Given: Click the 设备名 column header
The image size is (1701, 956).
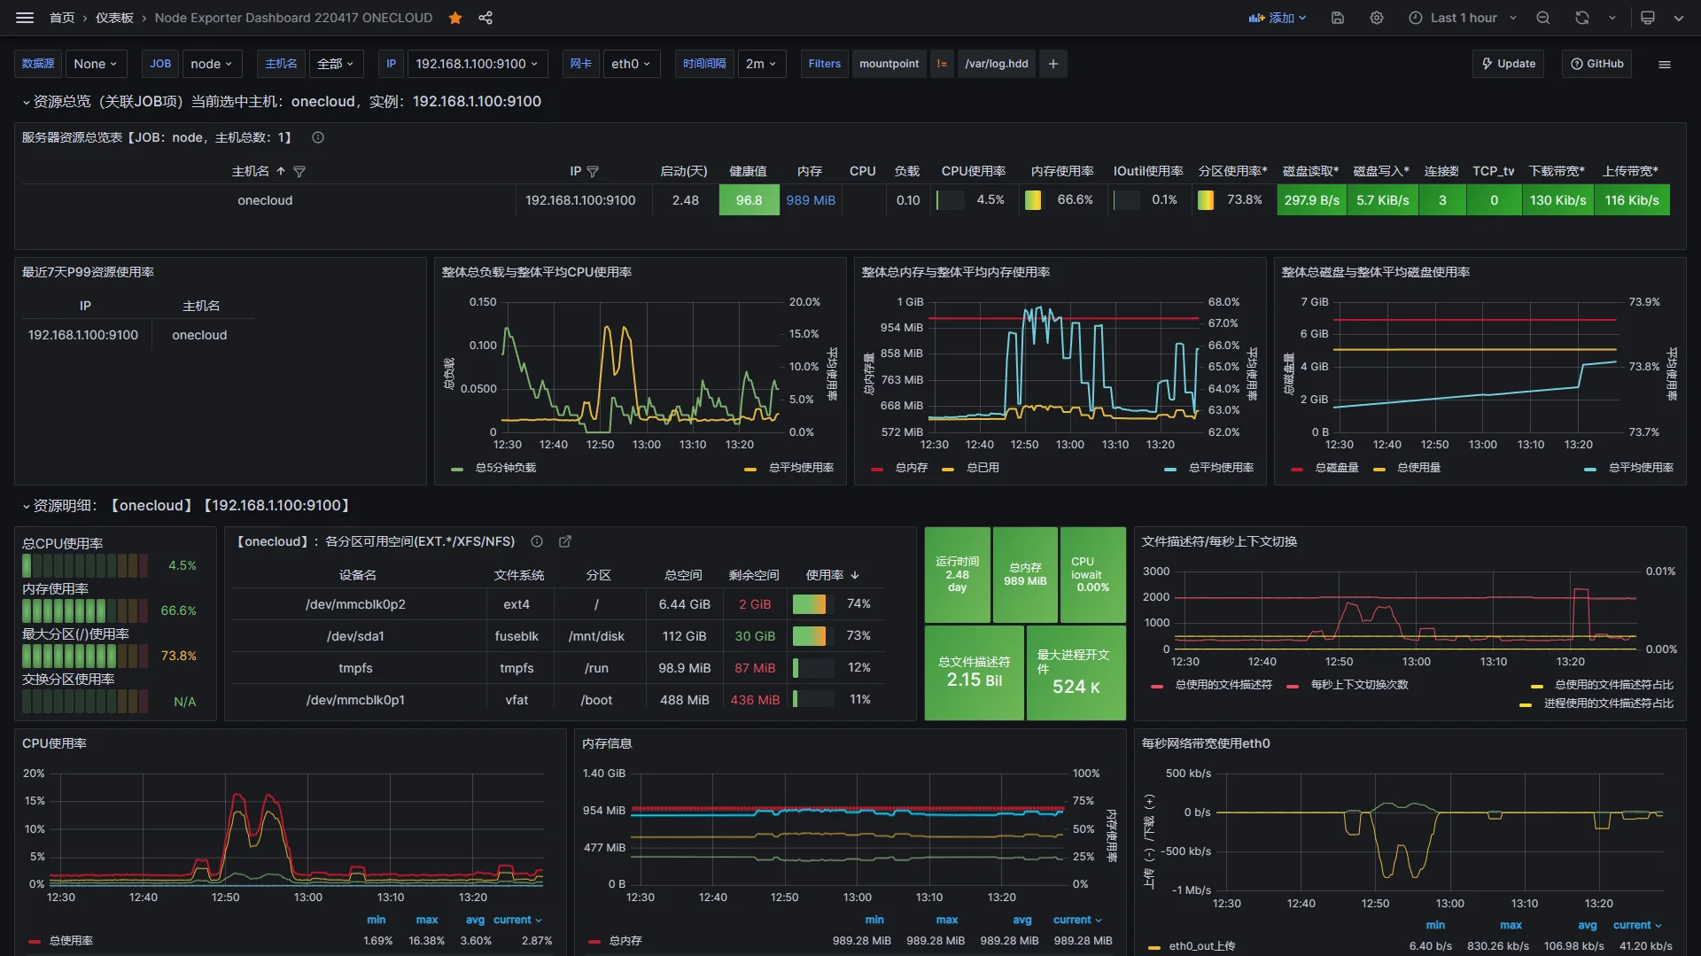Looking at the screenshot, I should (x=357, y=575).
